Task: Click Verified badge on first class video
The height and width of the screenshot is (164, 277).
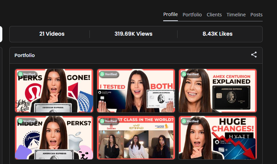Action: [x=109, y=121]
